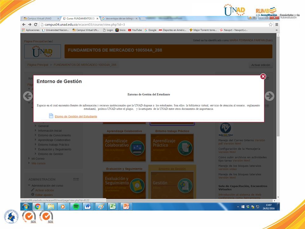Open Spotify from taskbar
305x229 pixels.
click(x=76, y=207)
